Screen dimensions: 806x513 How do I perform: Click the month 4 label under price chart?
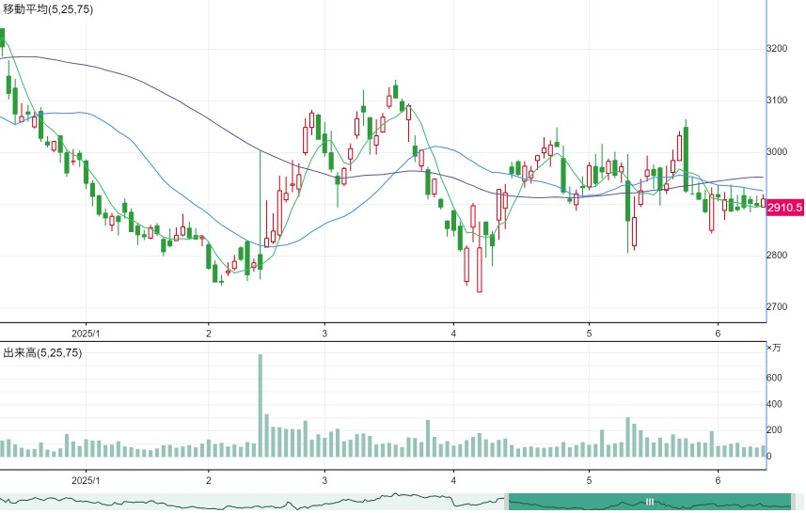453,334
